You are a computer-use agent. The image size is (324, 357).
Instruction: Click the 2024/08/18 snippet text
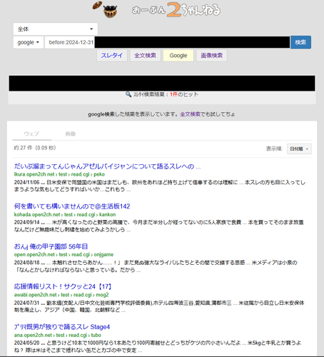pos(156,266)
